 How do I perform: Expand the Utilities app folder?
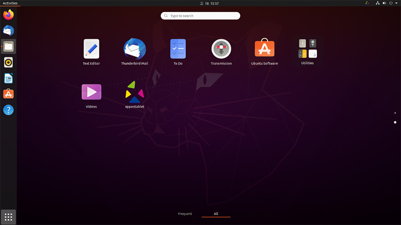point(307,49)
